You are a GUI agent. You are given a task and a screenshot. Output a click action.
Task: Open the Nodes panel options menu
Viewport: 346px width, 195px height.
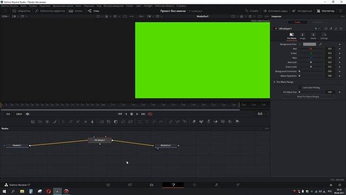tap(267, 128)
